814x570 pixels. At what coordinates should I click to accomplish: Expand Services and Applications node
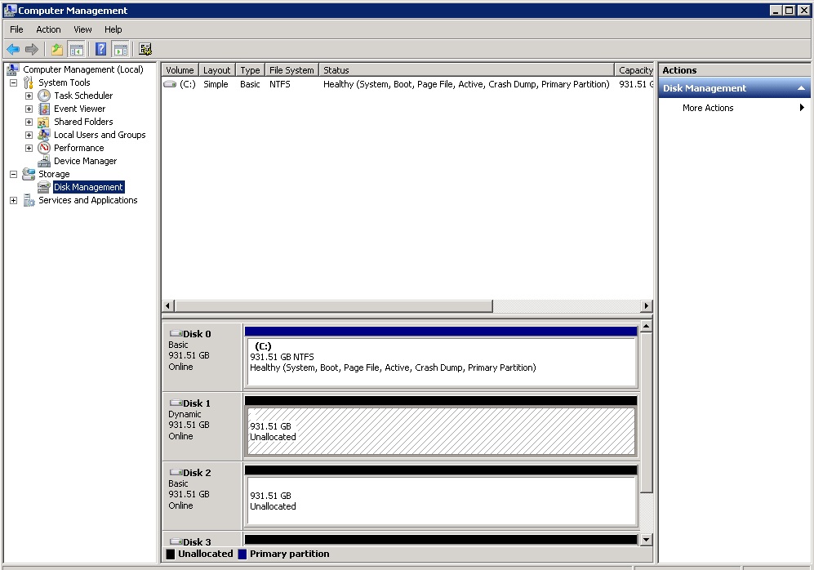pos(14,200)
